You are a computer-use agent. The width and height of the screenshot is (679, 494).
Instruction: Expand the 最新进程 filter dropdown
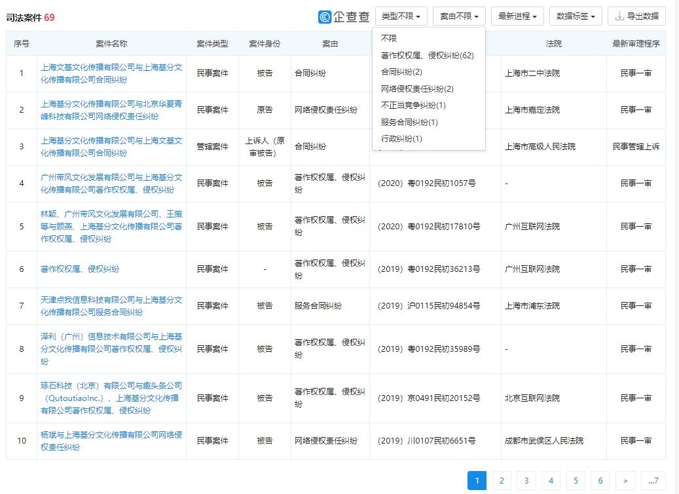(x=517, y=16)
